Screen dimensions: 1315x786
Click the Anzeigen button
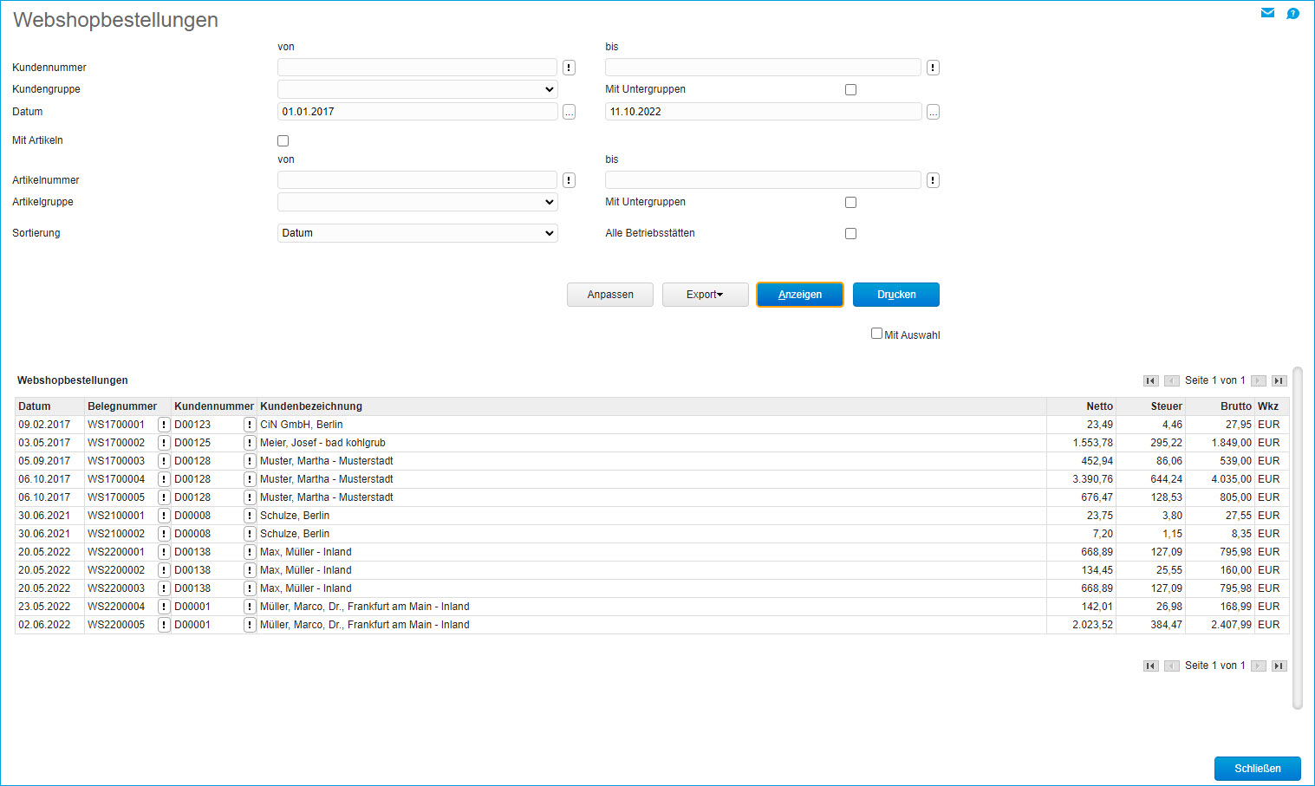coord(800,295)
